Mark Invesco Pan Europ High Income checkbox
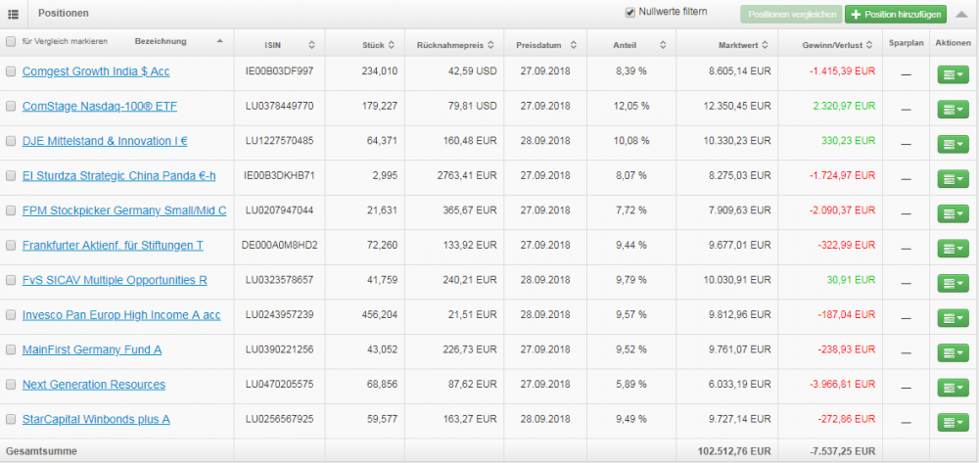The height and width of the screenshot is (463, 979). click(11, 316)
